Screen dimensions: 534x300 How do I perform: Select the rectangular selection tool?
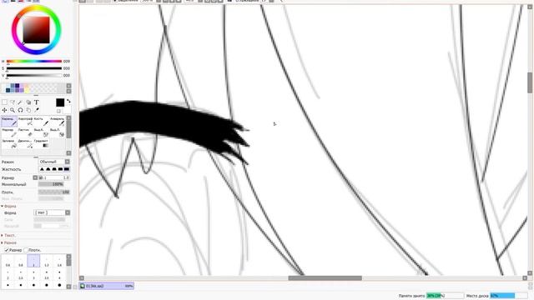tap(4, 102)
